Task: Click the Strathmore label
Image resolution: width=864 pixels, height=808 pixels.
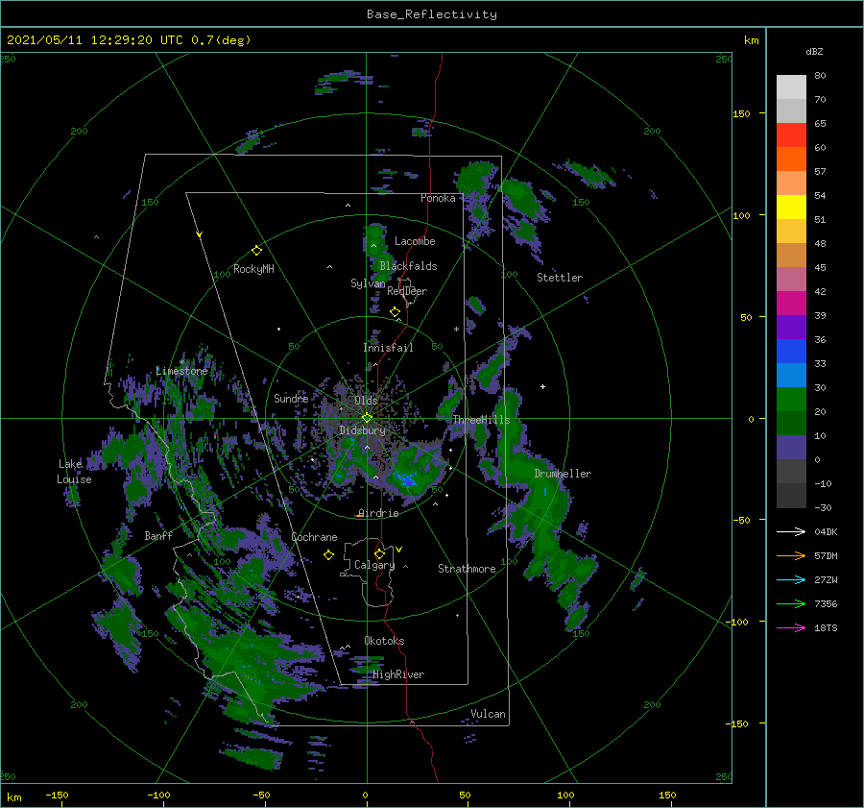Action: 467,569
